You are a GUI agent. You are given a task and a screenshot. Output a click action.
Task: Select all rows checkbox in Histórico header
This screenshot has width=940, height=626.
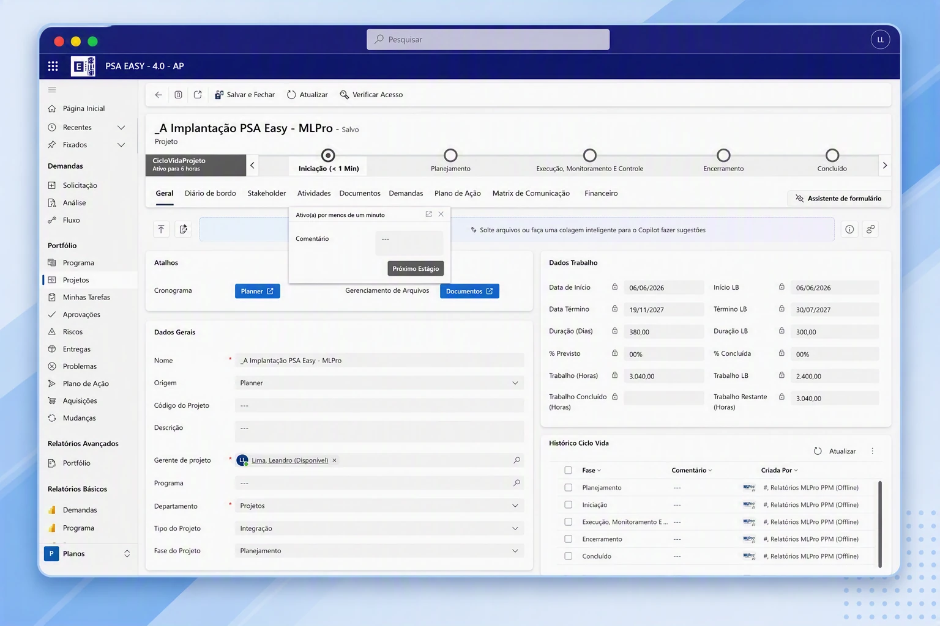(x=568, y=470)
